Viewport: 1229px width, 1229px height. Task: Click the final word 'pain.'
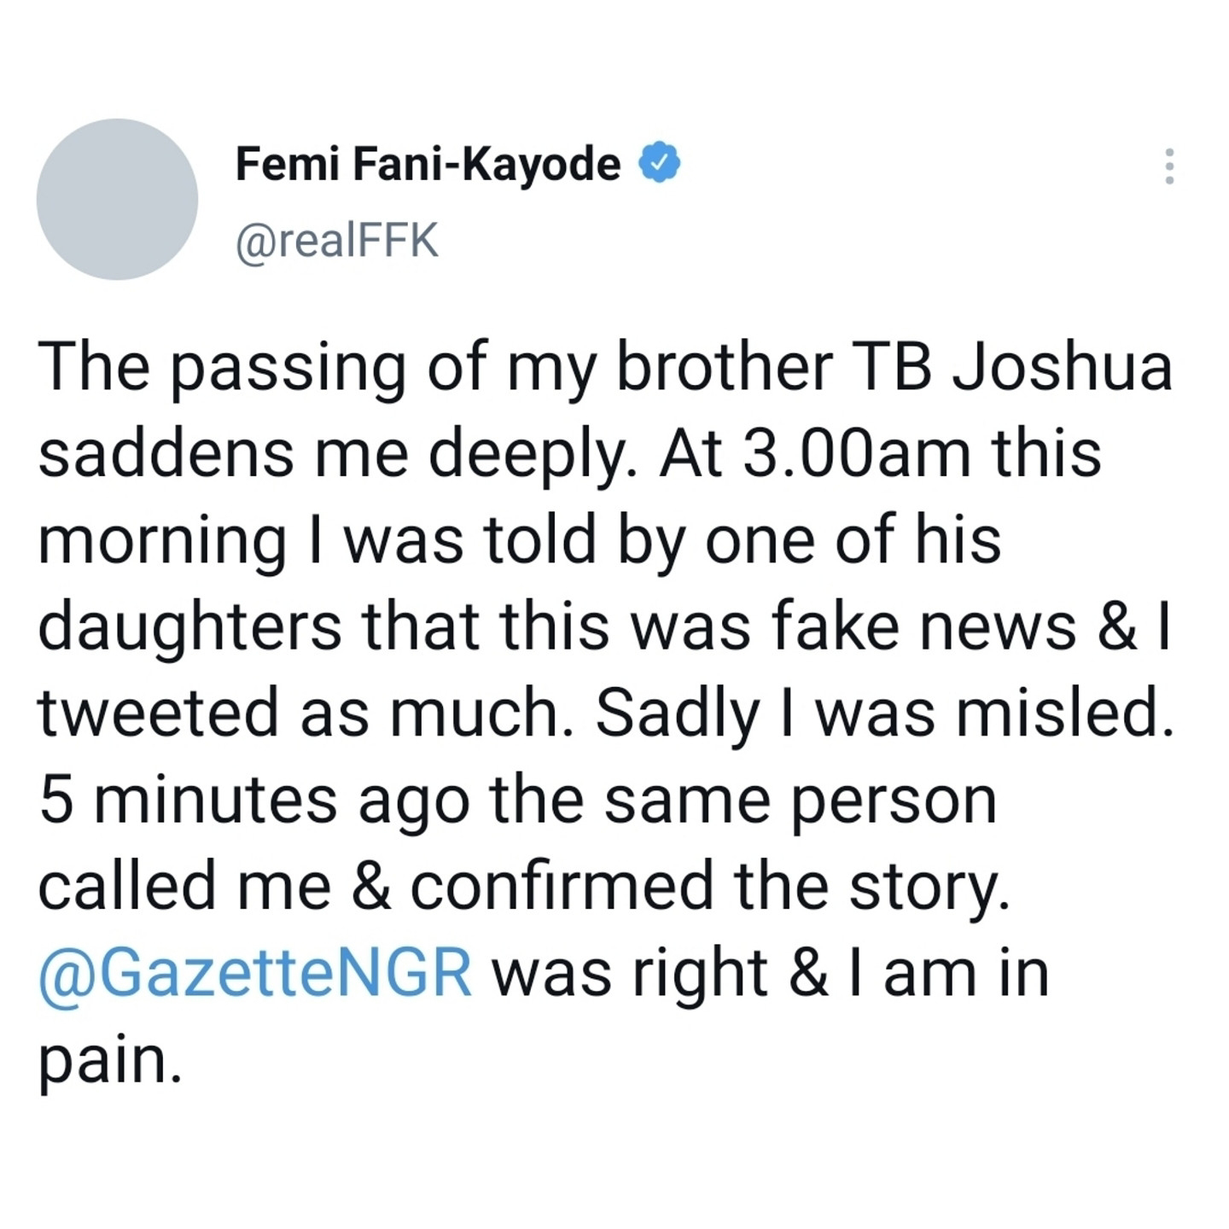110,1060
